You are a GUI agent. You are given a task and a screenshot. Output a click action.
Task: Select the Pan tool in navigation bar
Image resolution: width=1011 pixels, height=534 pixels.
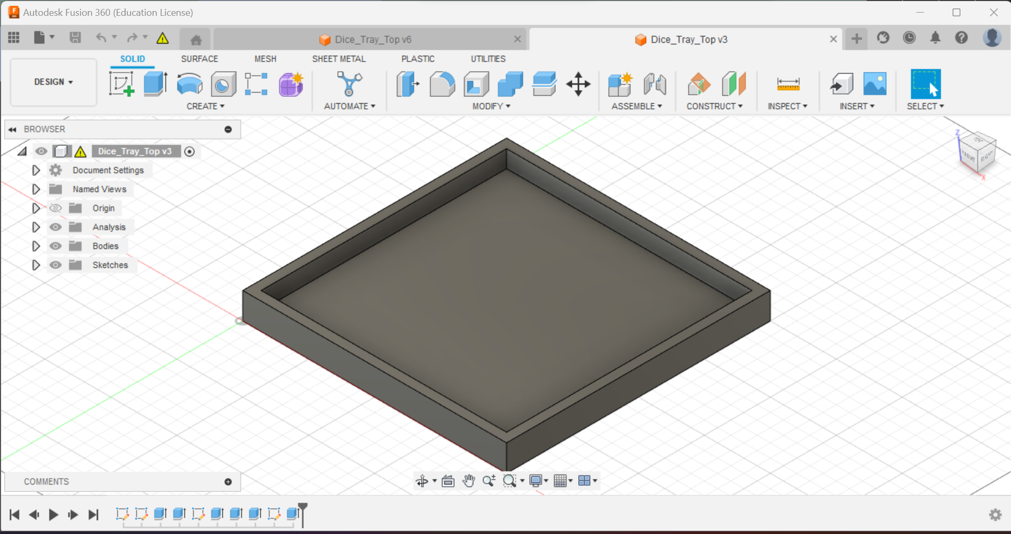469,480
